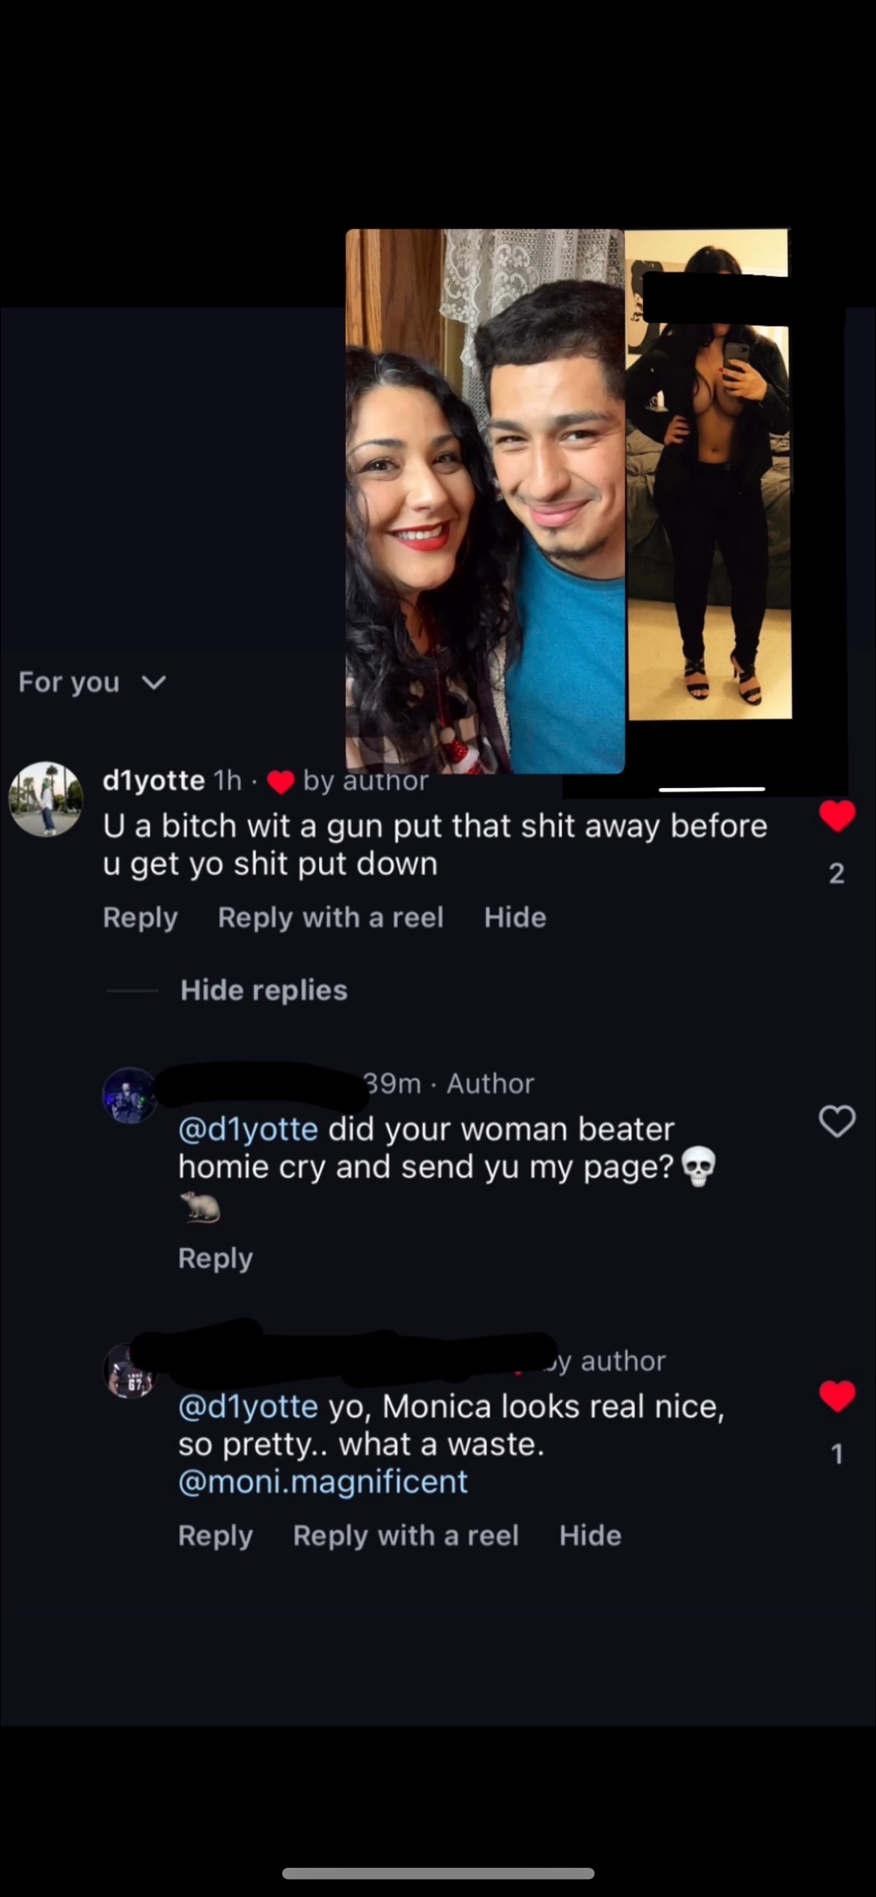876x1897 pixels.
Task: Toggle the like heart on the author's reply
Action: (836, 1122)
